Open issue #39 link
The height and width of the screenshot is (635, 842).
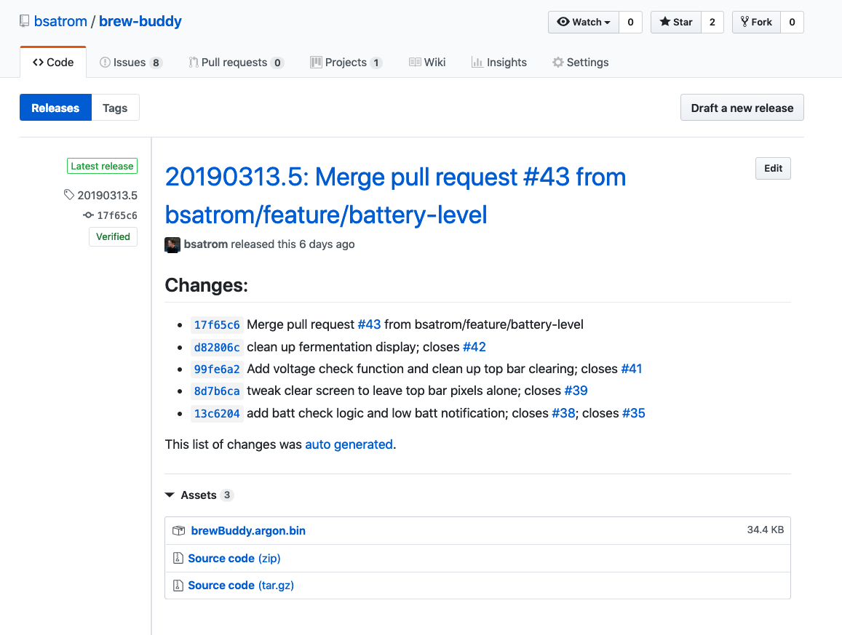tap(576, 390)
